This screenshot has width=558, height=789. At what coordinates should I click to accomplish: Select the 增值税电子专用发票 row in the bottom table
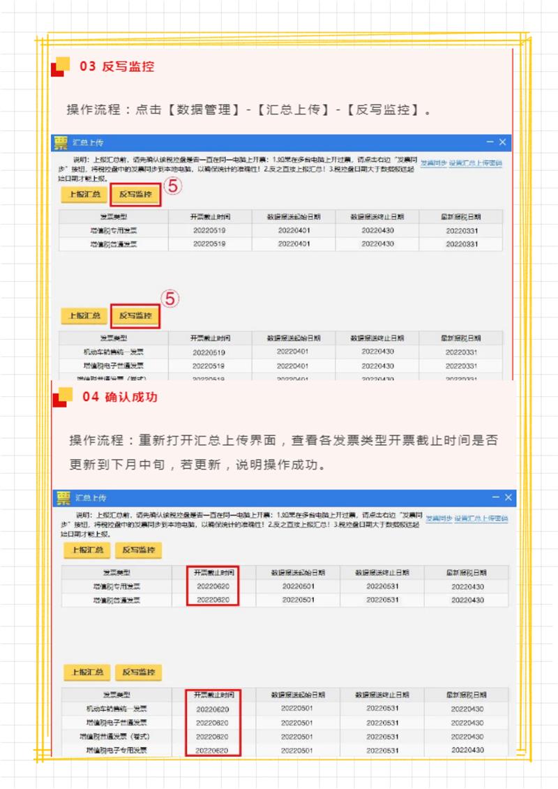pos(116,750)
